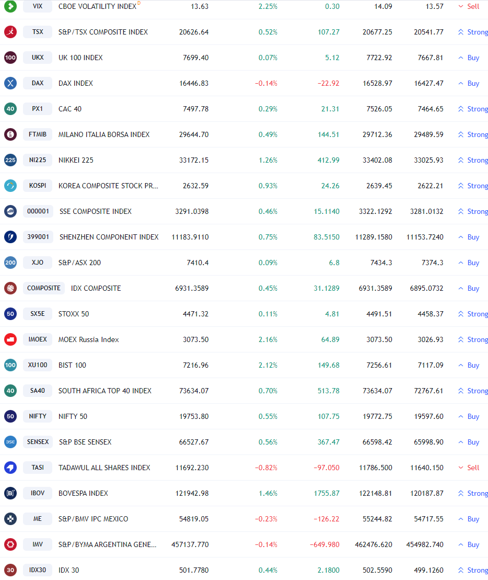Click the Buy rating for S&P/ASX 200

click(469, 263)
